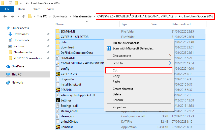Click the unins000 application icon
The height and width of the screenshot is (133, 215).
point(57,127)
